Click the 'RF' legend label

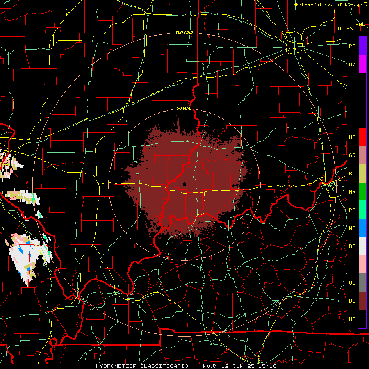(352, 46)
